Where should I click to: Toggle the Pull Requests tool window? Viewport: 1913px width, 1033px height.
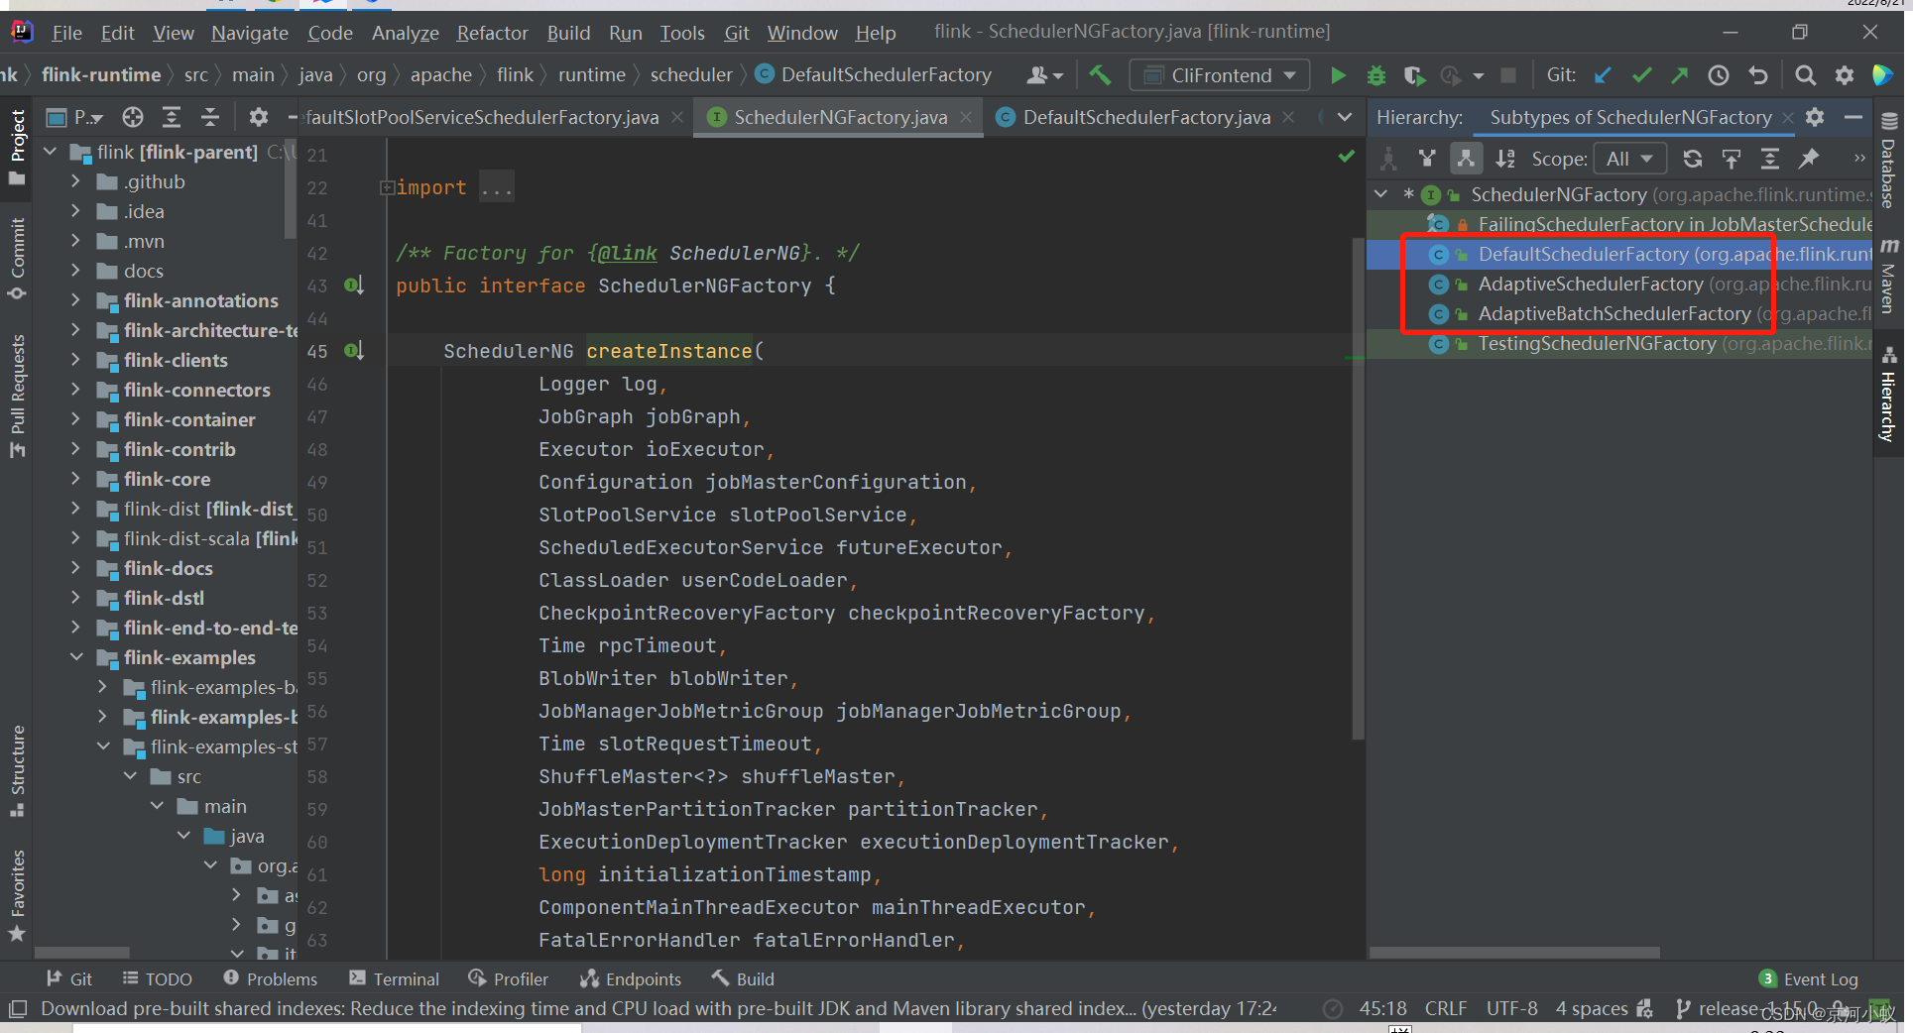(x=17, y=396)
